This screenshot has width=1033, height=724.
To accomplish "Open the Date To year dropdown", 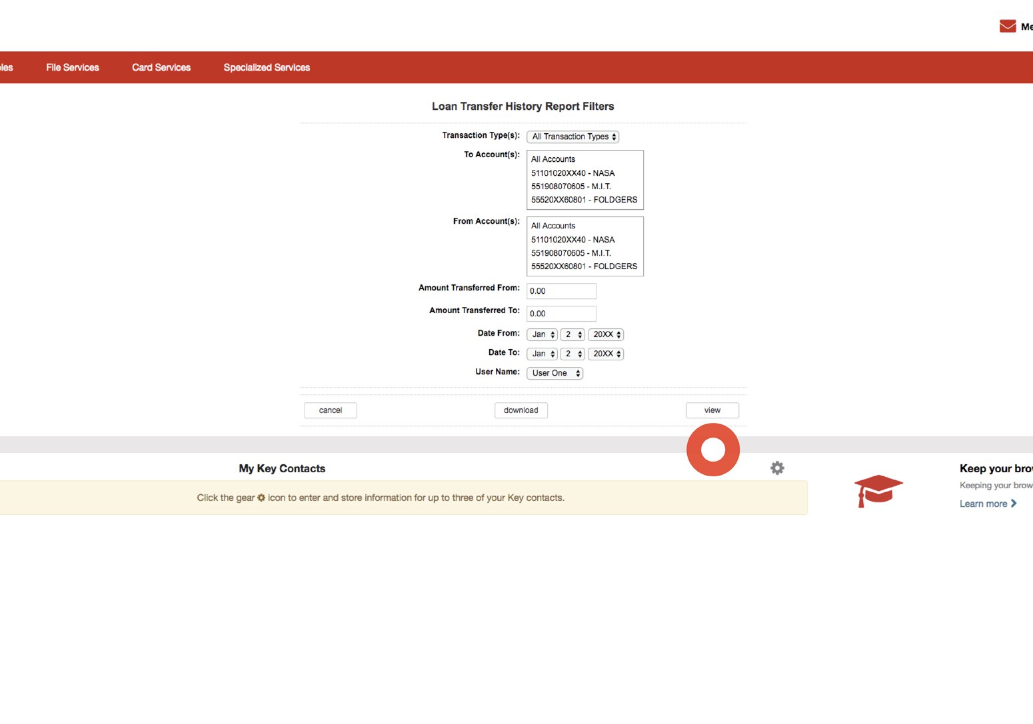I will tap(605, 354).
